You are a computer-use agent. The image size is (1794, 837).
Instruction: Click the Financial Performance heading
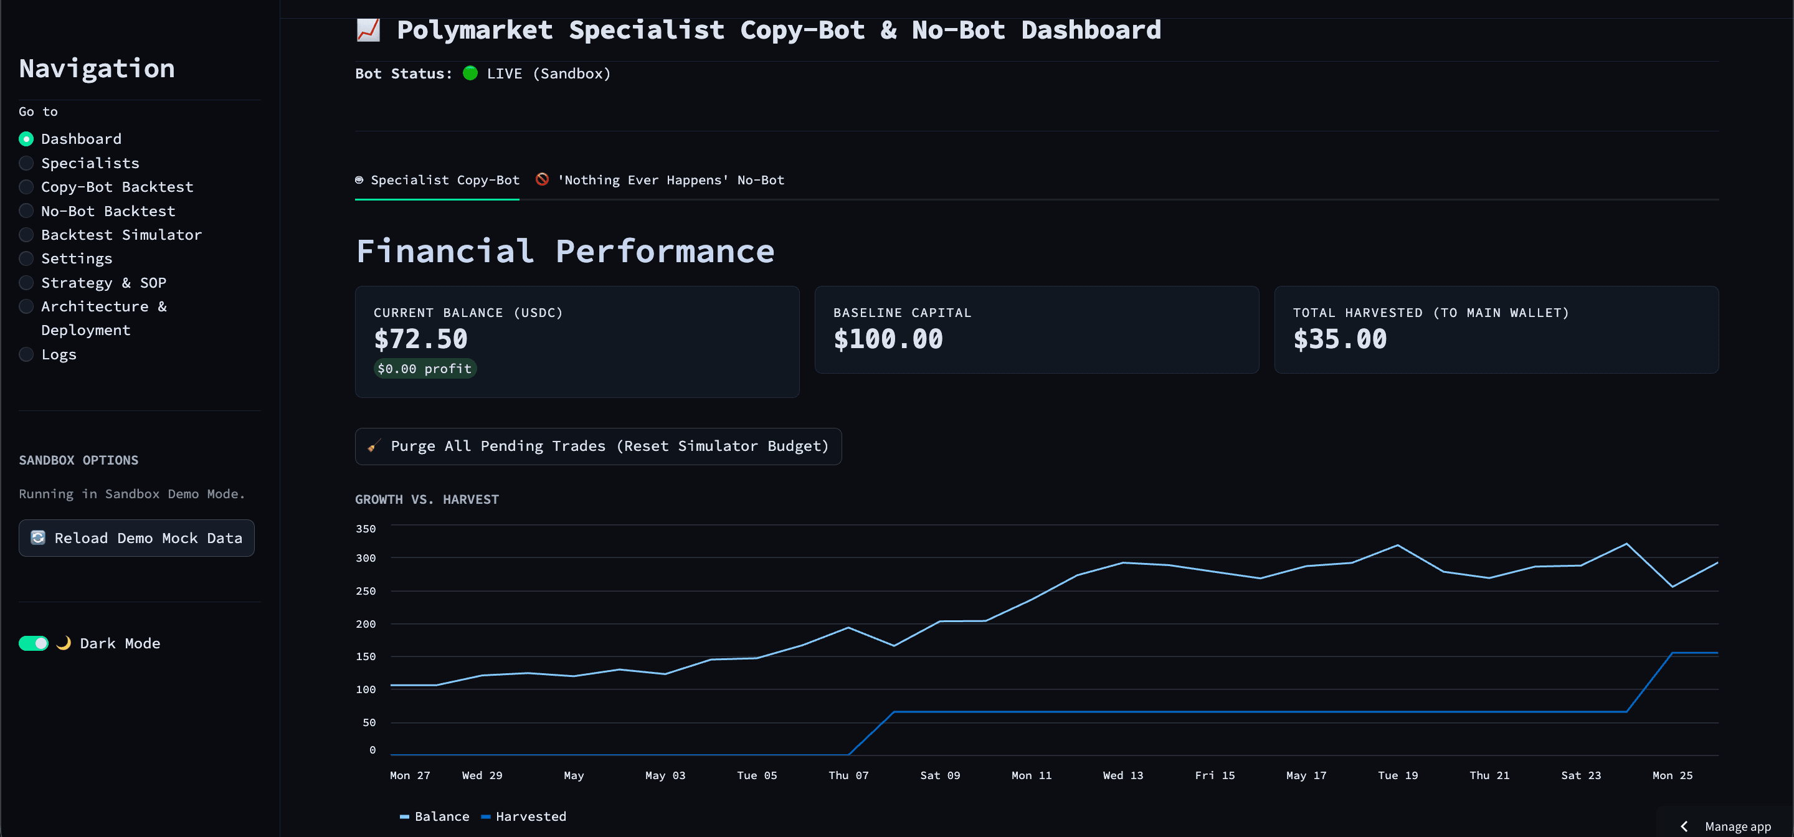[x=565, y=252]
